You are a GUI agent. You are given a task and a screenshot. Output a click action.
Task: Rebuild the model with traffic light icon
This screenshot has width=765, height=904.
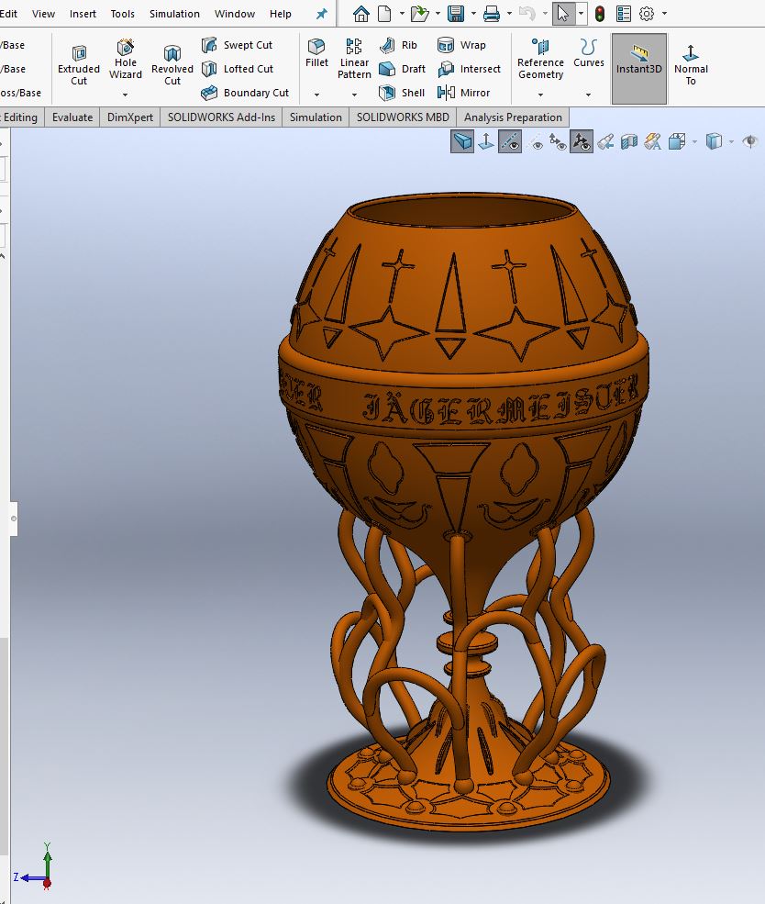[600, 13]
